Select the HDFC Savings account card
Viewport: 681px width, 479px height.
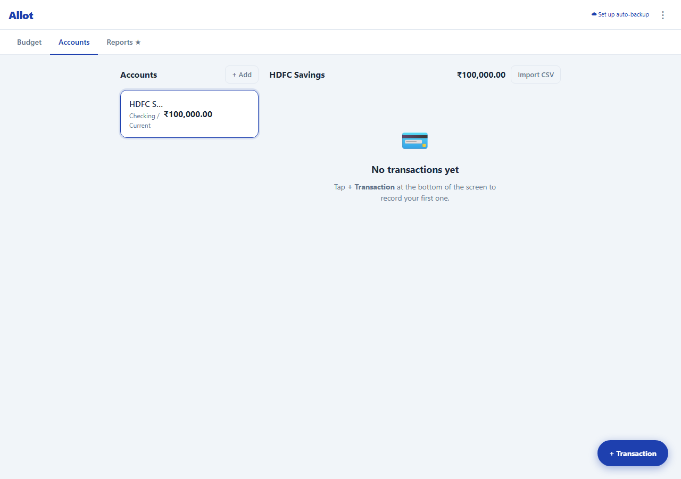(x=189, y=114)
